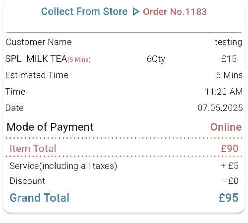Click the red 5 Mins item tag

point(79,59)
